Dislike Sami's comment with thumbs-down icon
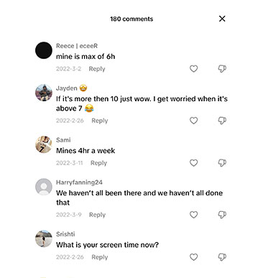Screen dimensions: 263x278 [222, 163]
